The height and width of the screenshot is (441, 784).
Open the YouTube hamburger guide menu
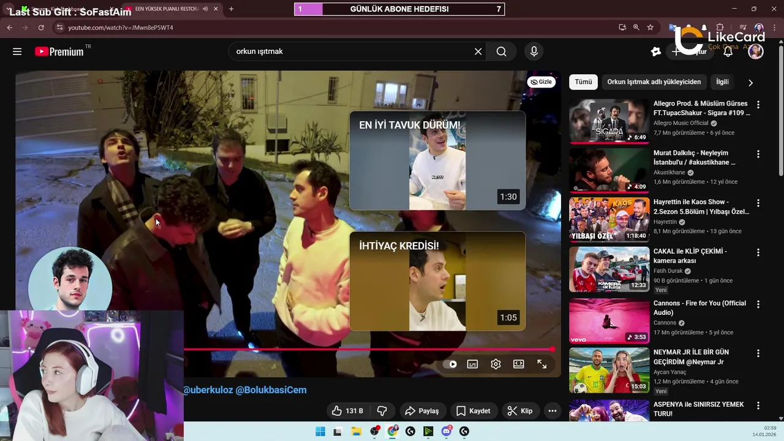17,51
